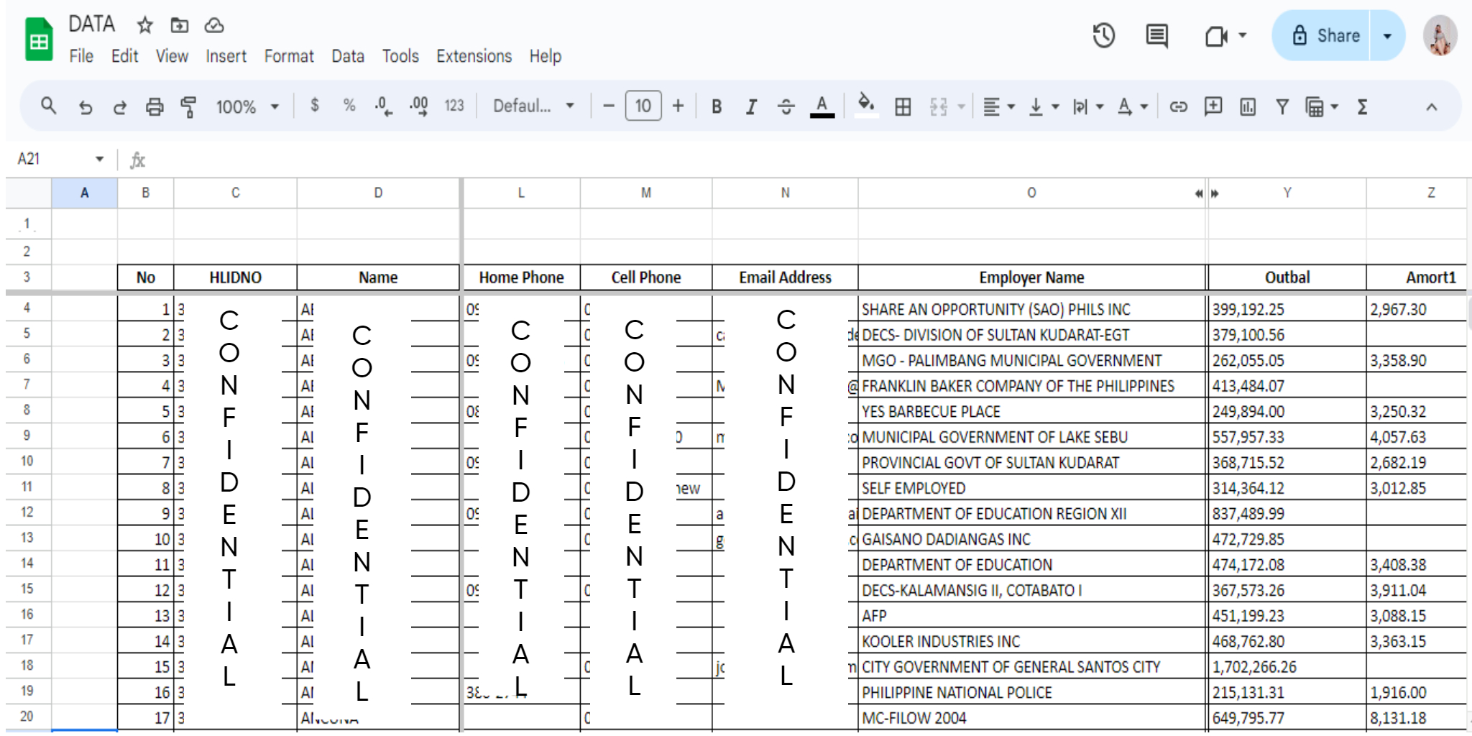This screenshot has width=1472, height=736.
Task: Open the Format menu
Action: coord(289,56)
